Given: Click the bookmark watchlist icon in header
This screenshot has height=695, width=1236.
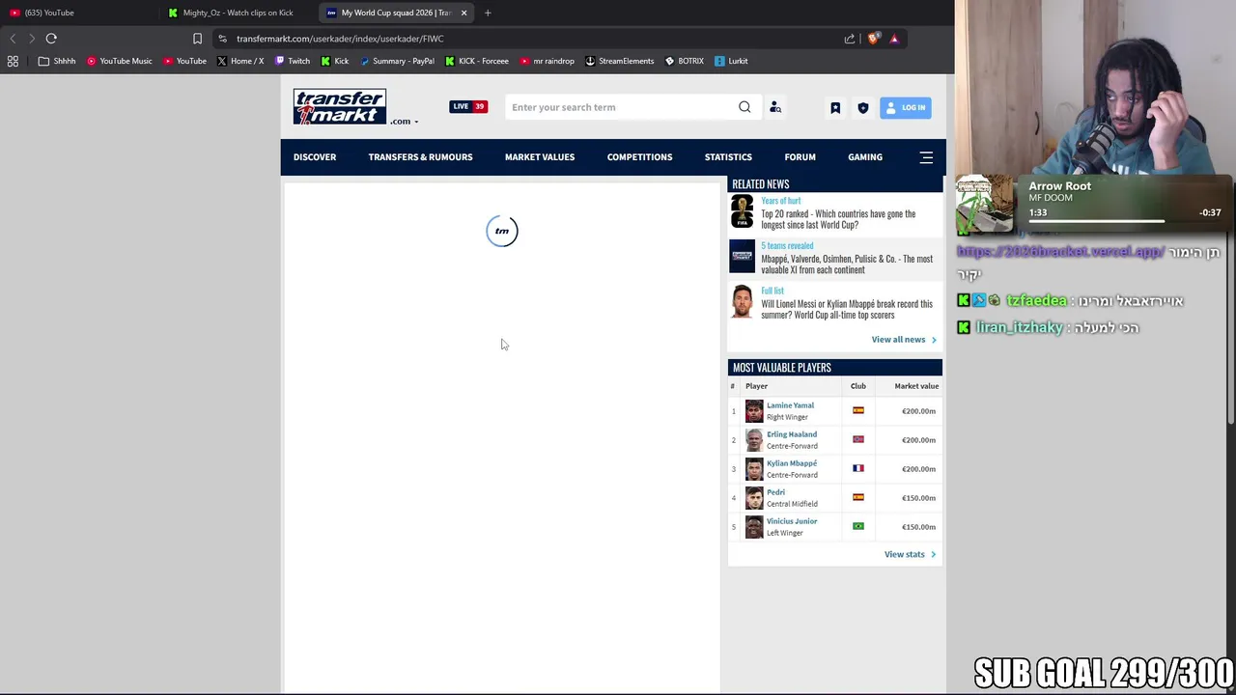Looking at the screenshot, I should (x=835, y=108).
